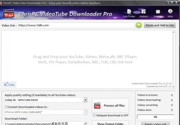Open the Help section
180x125 pixels.
[170, 13]
